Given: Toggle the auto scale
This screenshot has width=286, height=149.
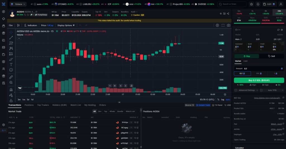Looking at the screenshot, I should click(x=228, y=100).
